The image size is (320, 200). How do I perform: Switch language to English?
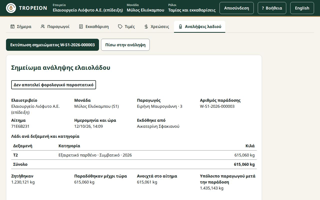coord(302,8)
